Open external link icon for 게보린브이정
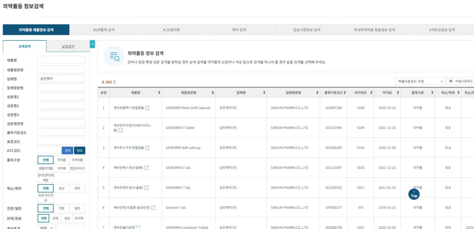 [121, 130]
